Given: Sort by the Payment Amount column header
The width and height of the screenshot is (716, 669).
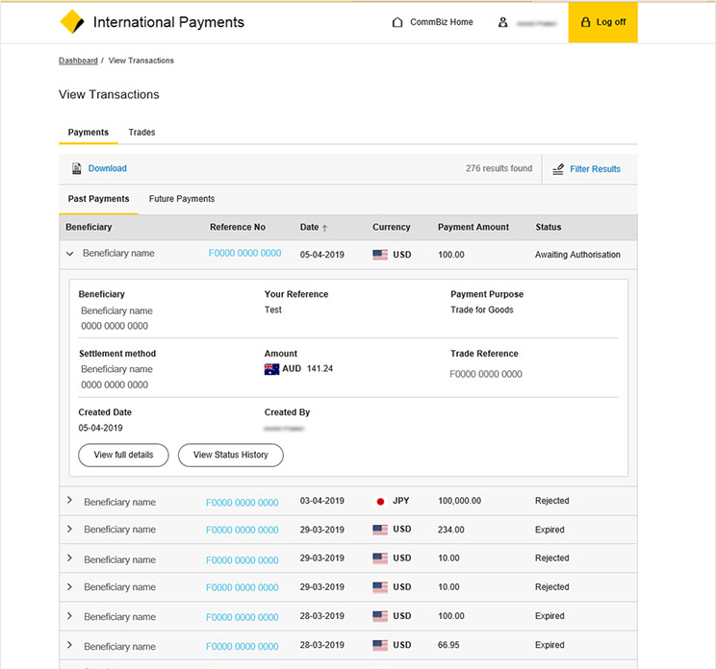Looking at the screenshot, I should (x=473, y=227).
